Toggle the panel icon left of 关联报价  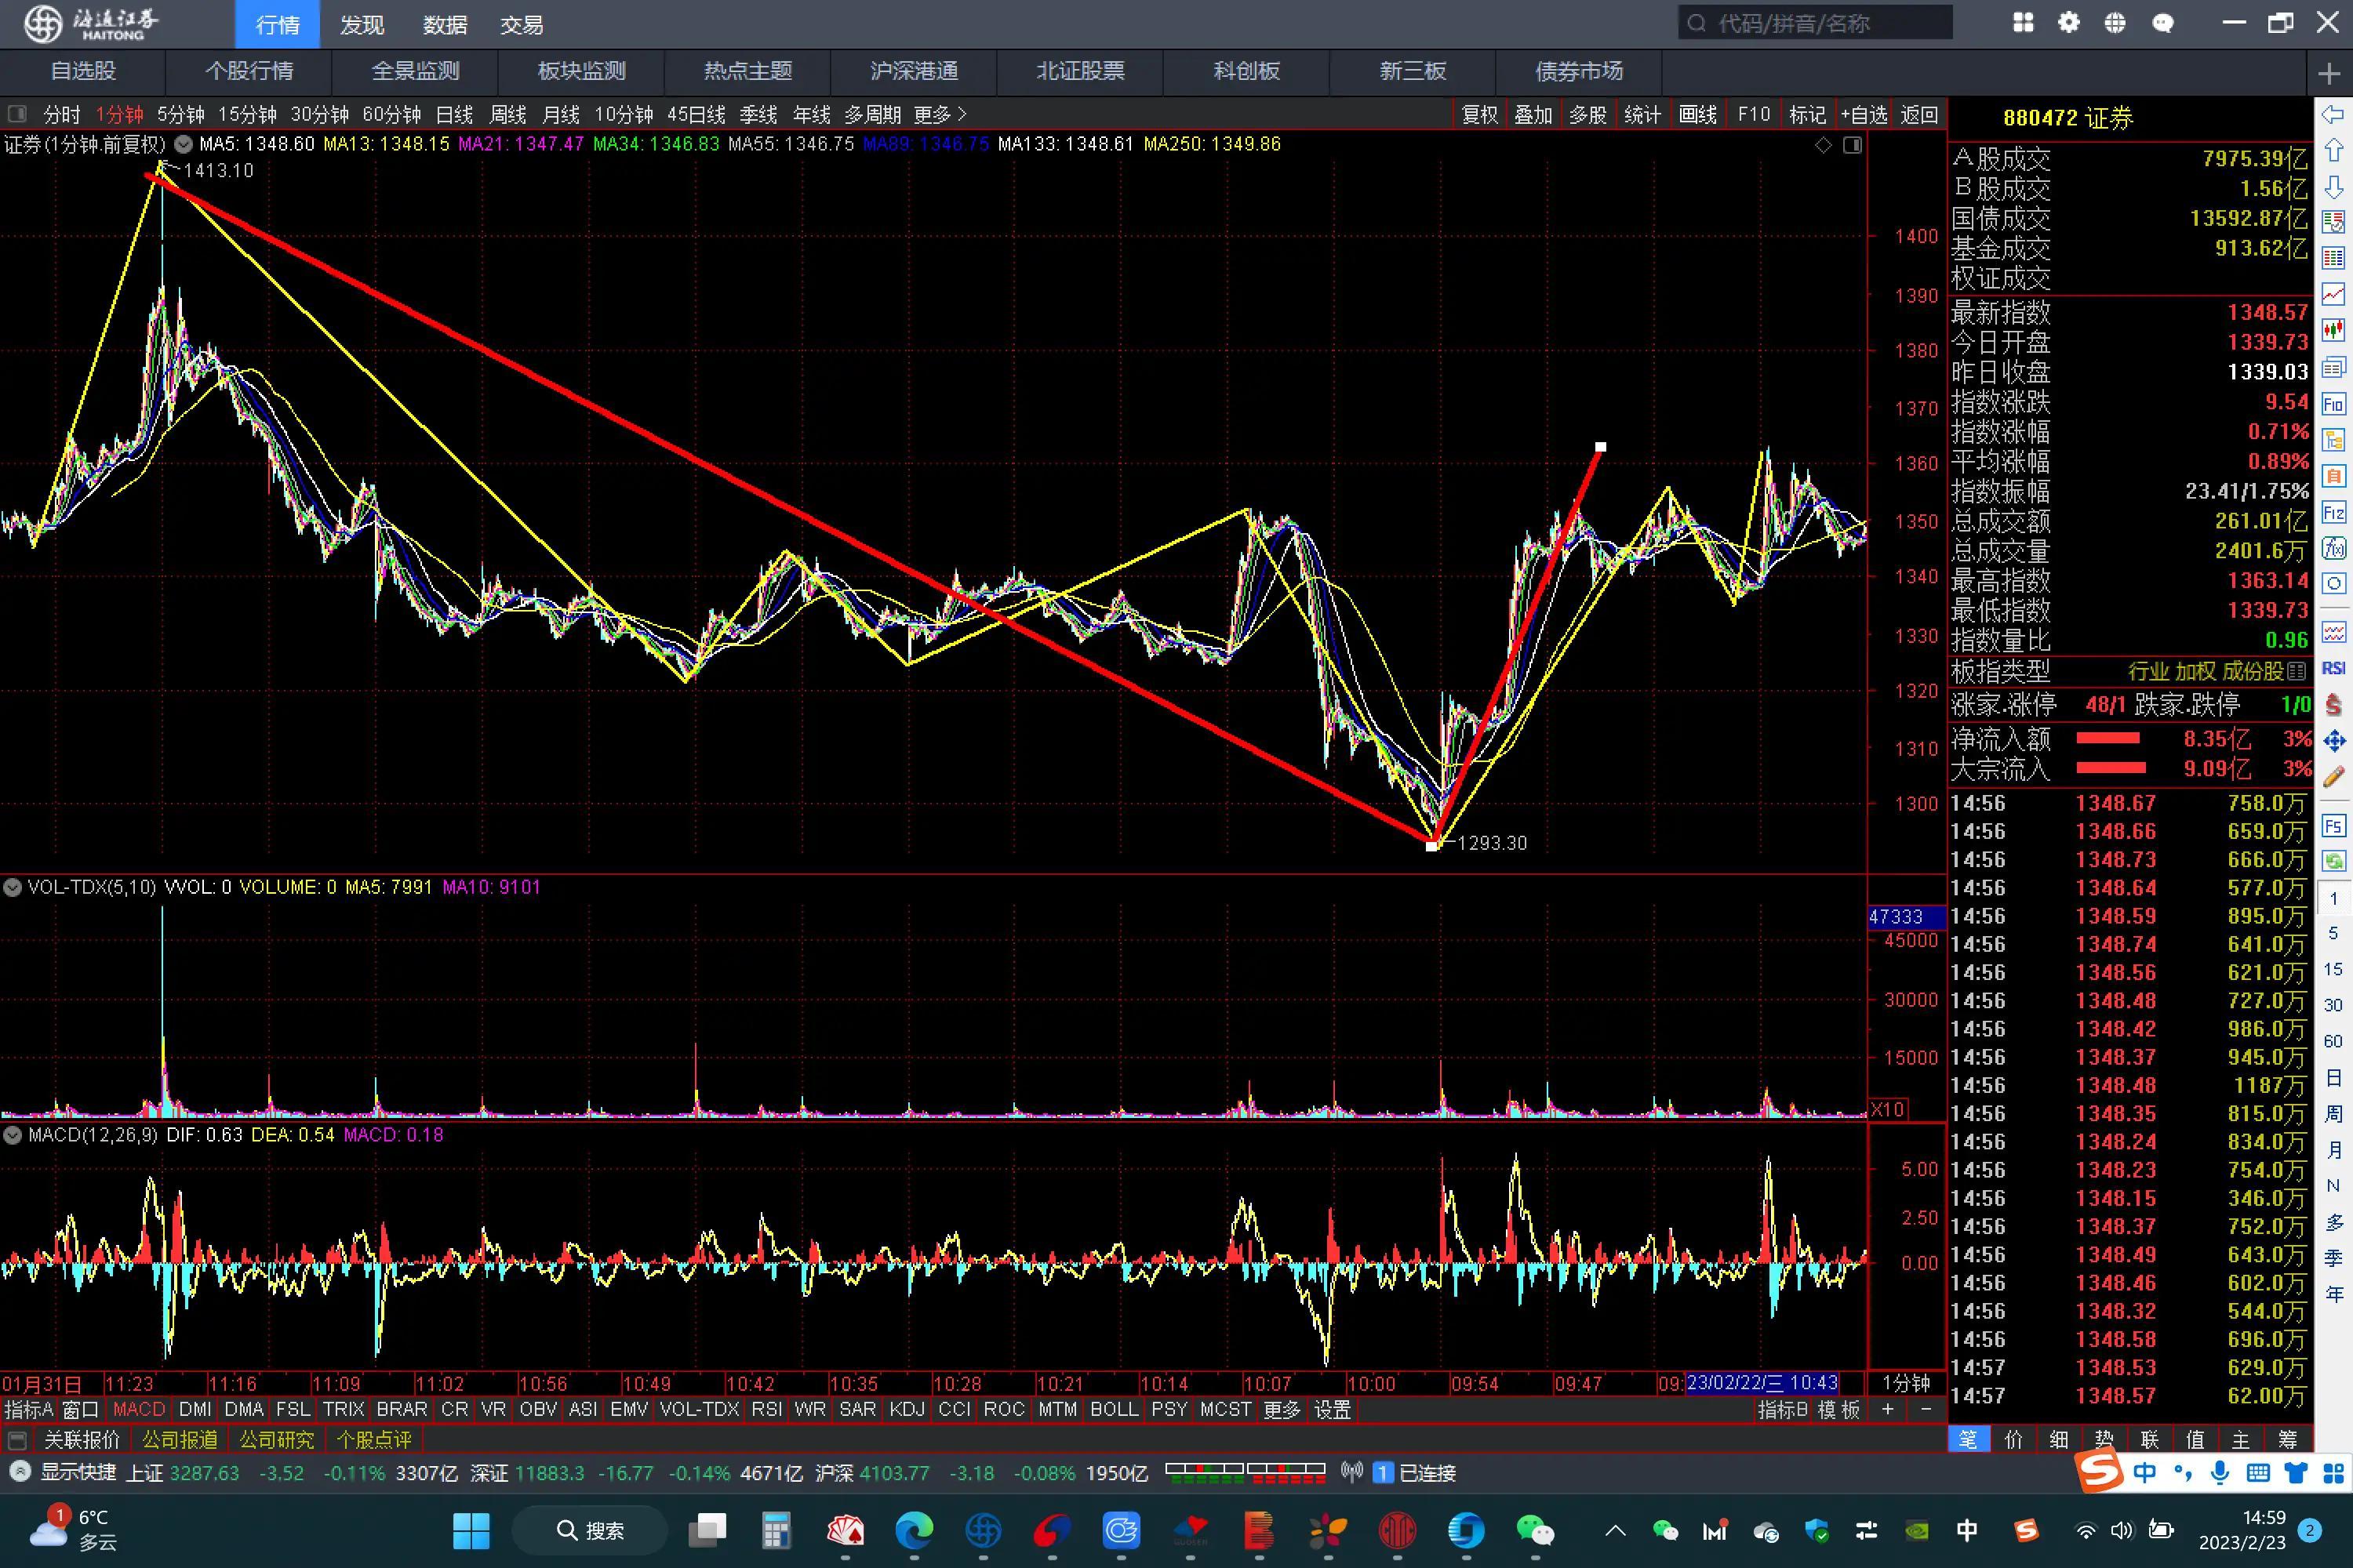point(17,1440)
